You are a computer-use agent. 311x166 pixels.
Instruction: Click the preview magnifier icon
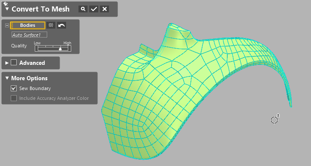coord(83,9)
